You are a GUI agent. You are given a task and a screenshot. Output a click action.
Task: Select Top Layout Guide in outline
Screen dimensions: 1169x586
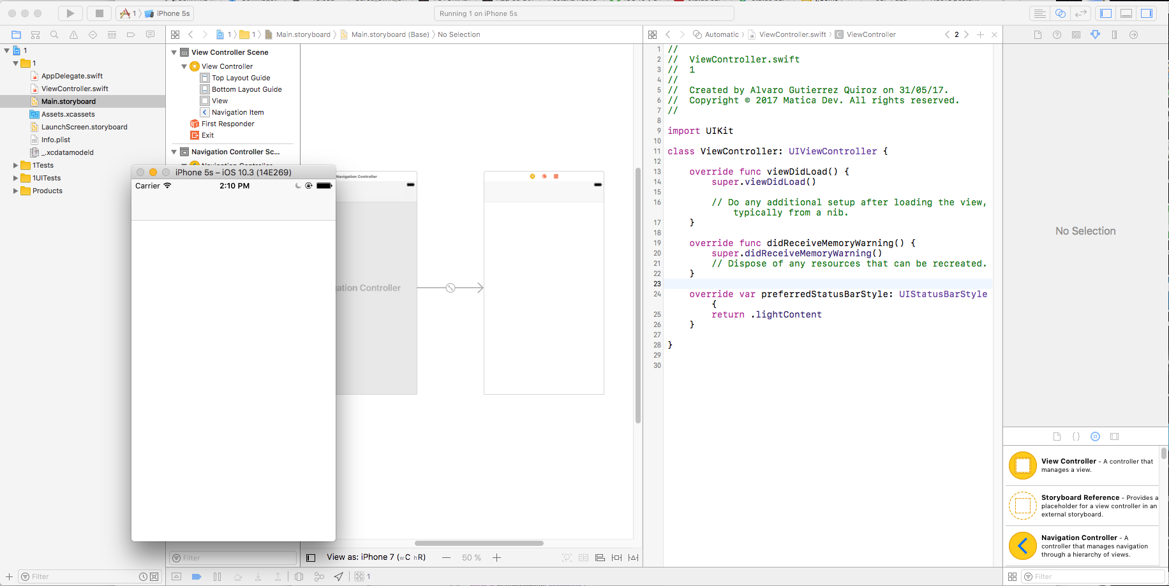[241, 78]
